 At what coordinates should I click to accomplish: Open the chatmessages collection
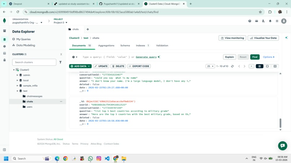[x=34, y=96]
